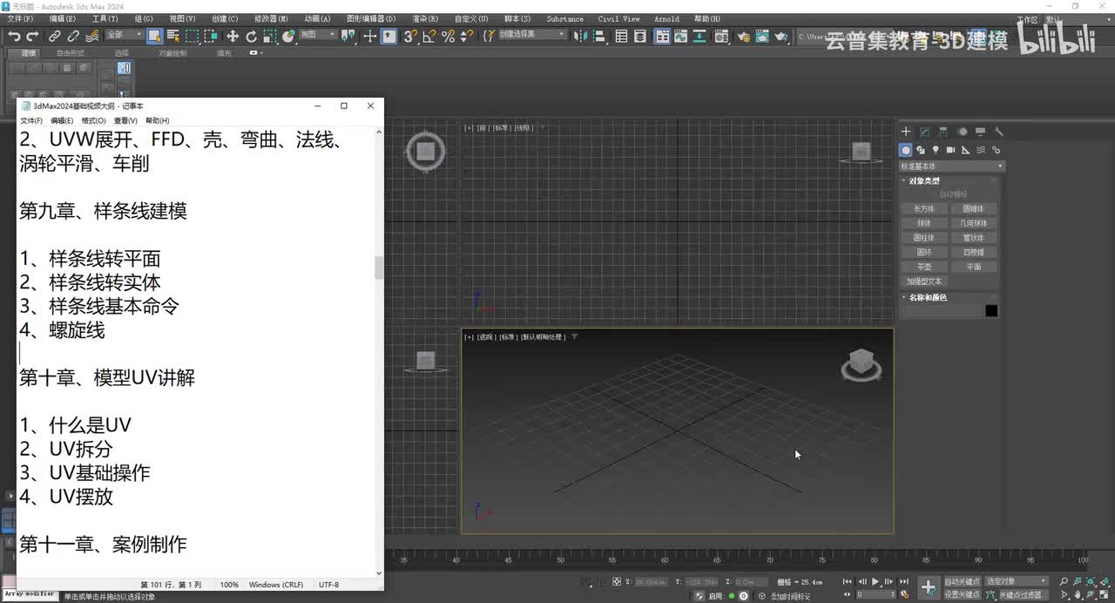Toggle the Ribbon display icon
Screen dimensions: 1115x603
[662, 36]
